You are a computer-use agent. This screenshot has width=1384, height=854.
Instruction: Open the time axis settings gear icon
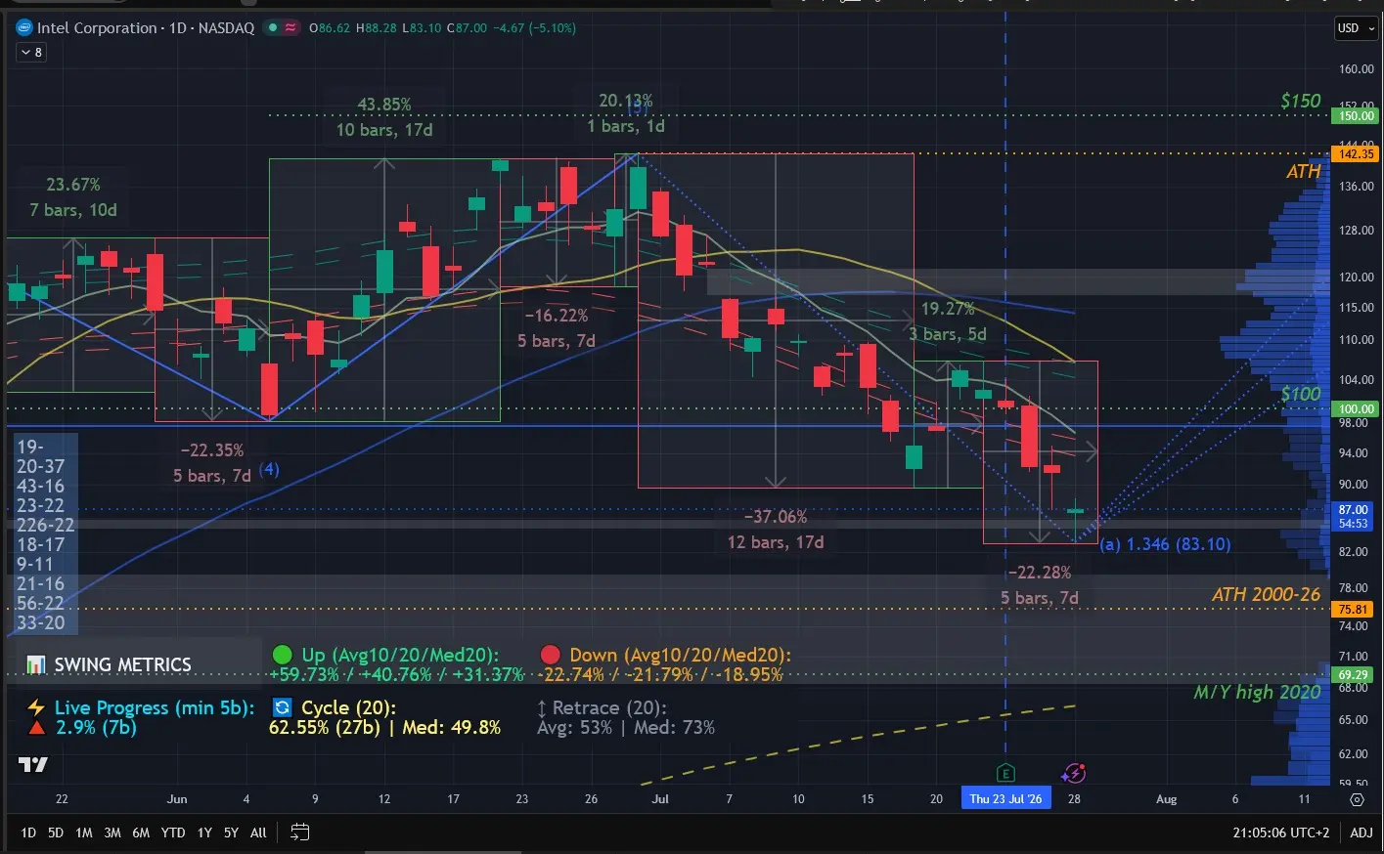1357,799
